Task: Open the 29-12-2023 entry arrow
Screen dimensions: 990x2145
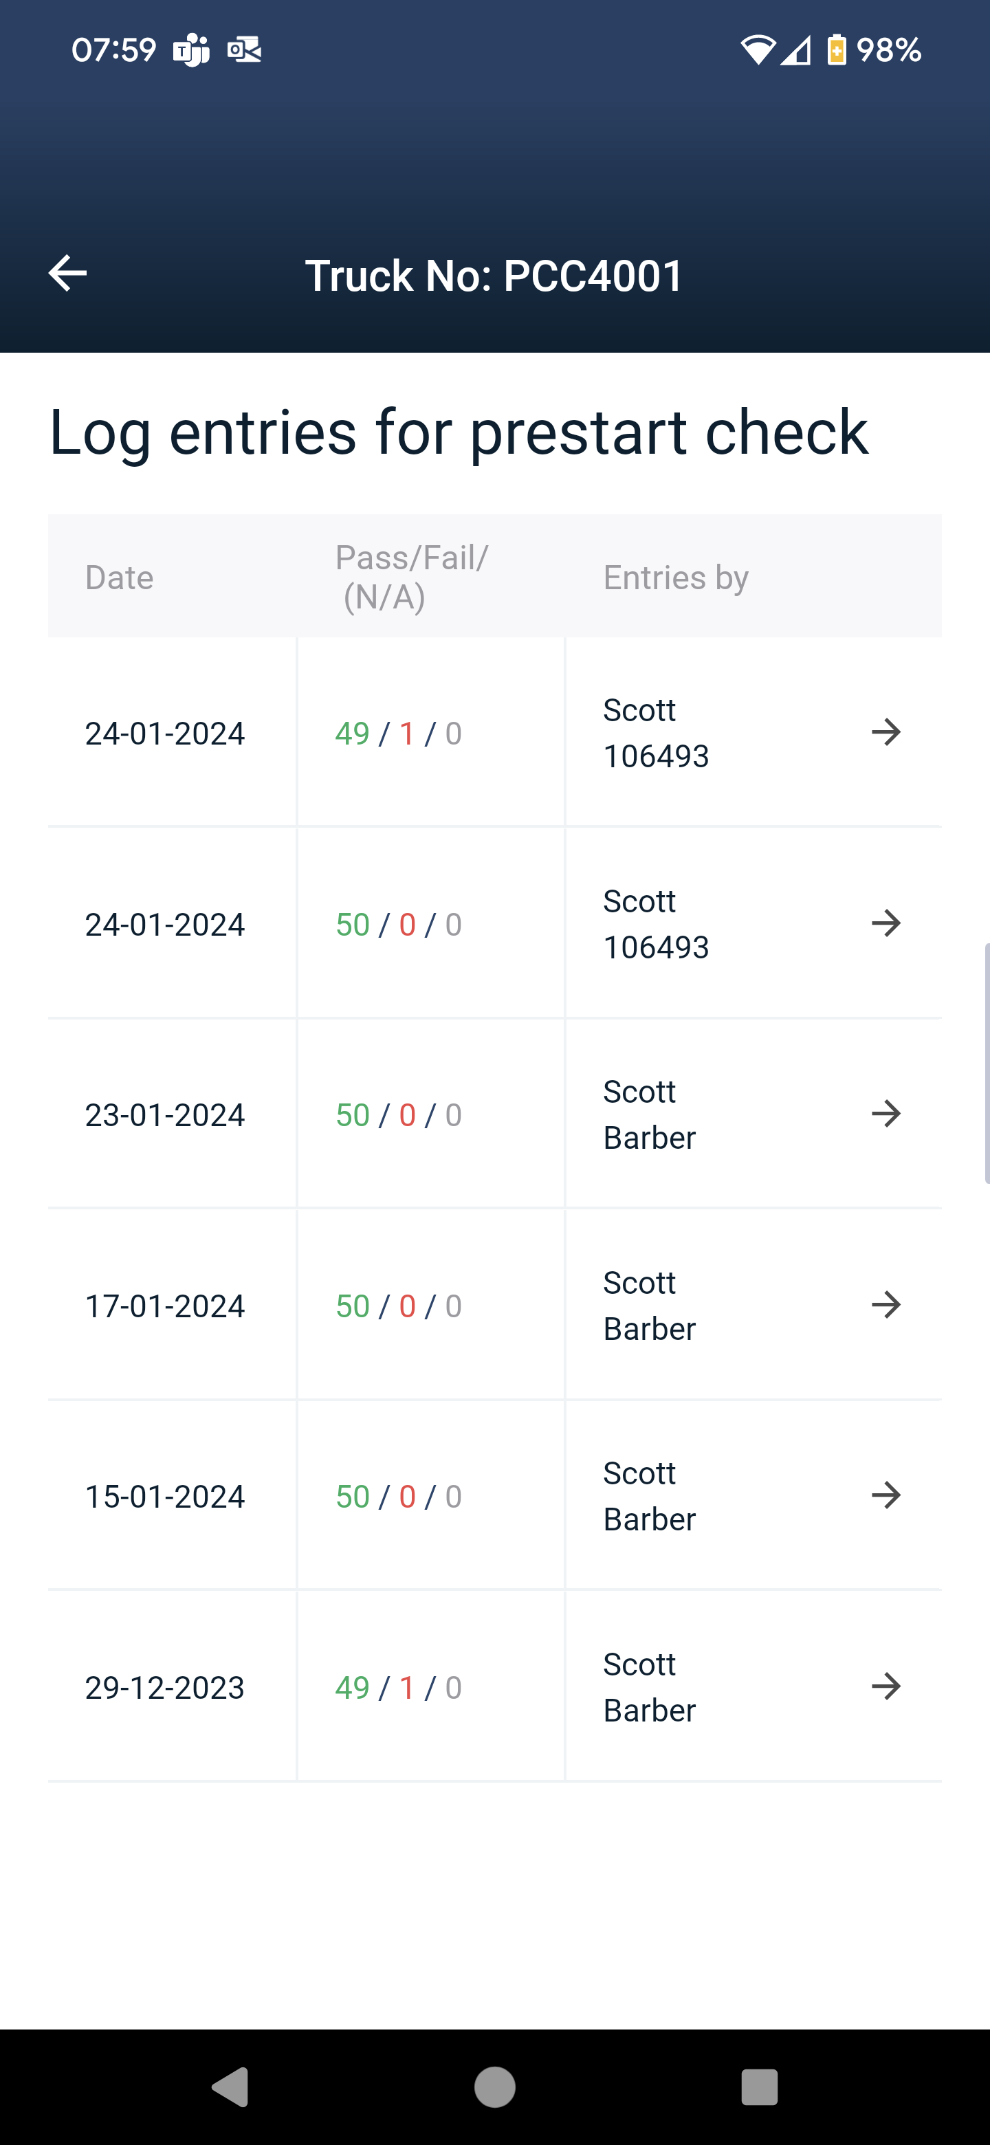Action: [886, 1687]
